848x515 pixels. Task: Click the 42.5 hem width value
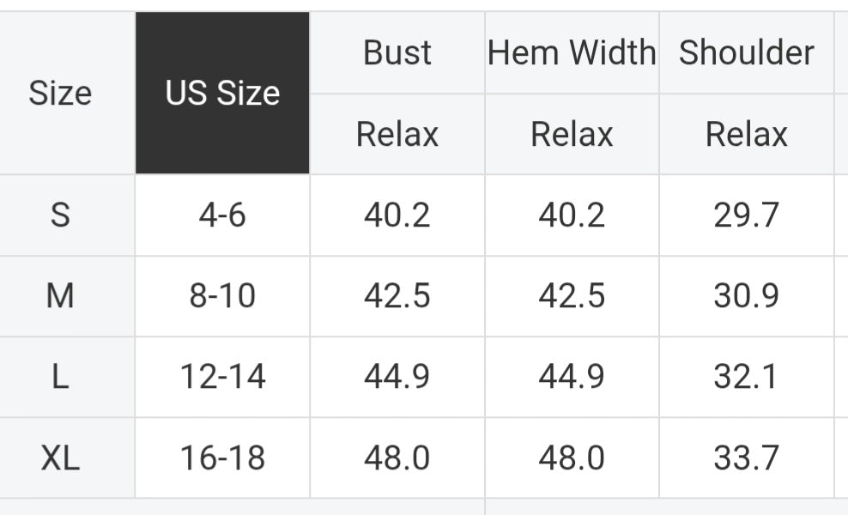pos(572,296)
